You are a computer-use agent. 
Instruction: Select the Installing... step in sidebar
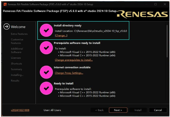click(x=17, y=75)
